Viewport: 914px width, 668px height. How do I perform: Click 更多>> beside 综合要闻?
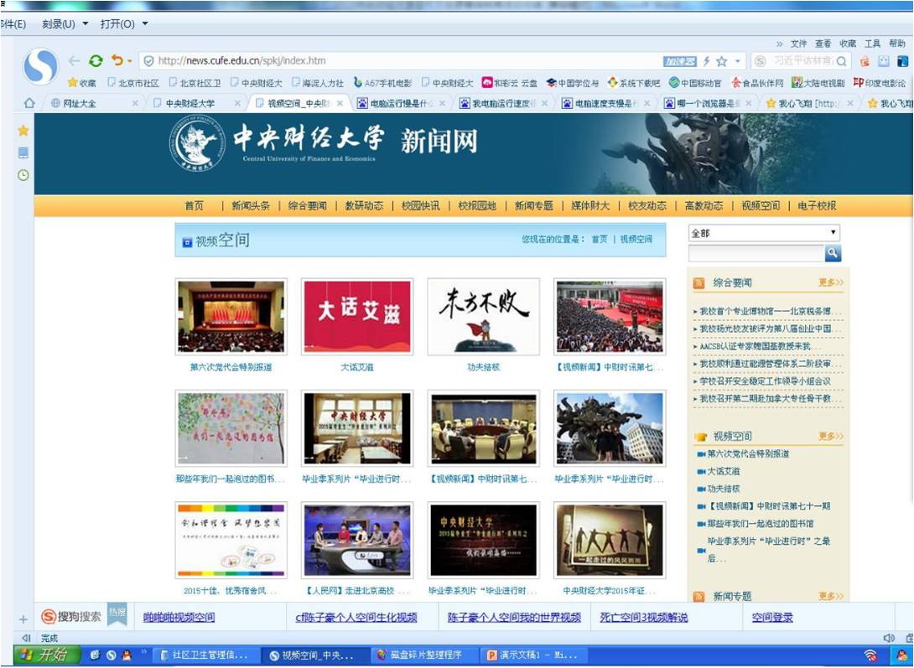click(x=831, y=282)
